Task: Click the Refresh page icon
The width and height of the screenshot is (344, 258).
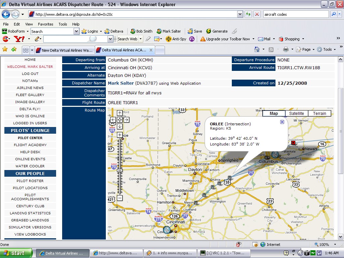Action: (x=248, y=14)
